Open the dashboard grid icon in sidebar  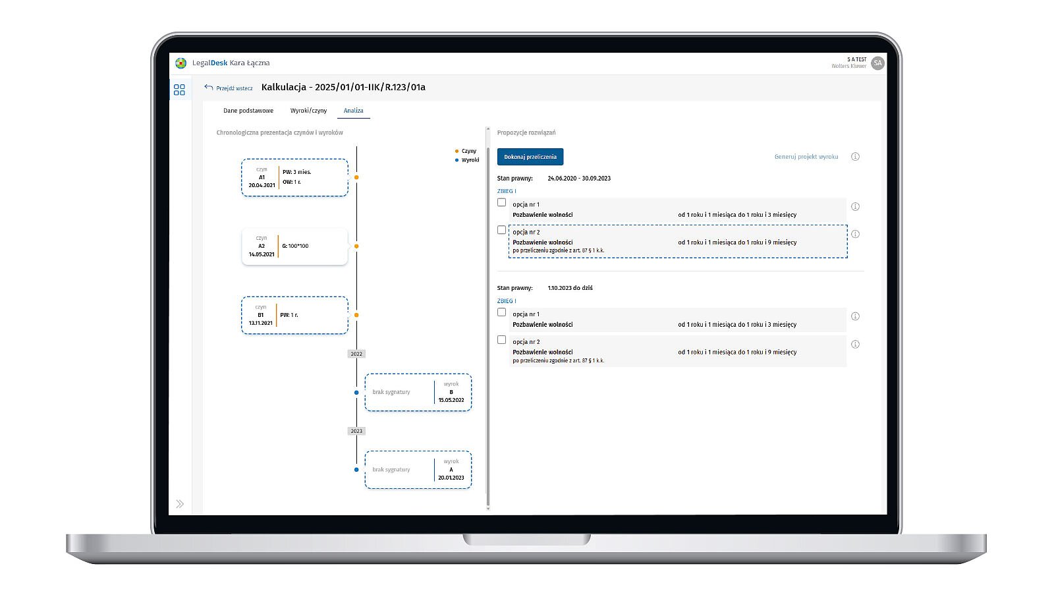(179, 90)
